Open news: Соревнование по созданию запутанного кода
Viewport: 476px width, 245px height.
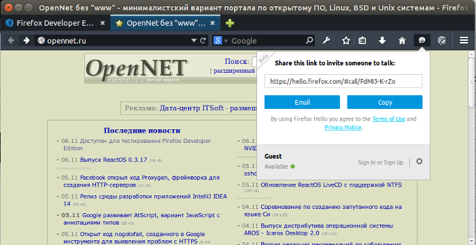[323, 210]
